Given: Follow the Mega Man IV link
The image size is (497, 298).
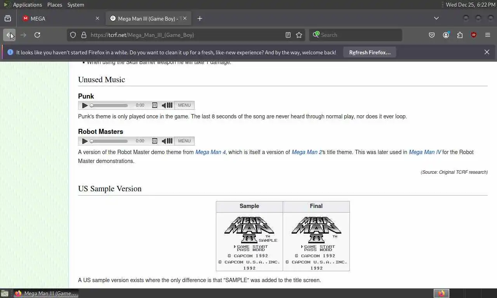Looking at the screenshot, I should [425, 152].
